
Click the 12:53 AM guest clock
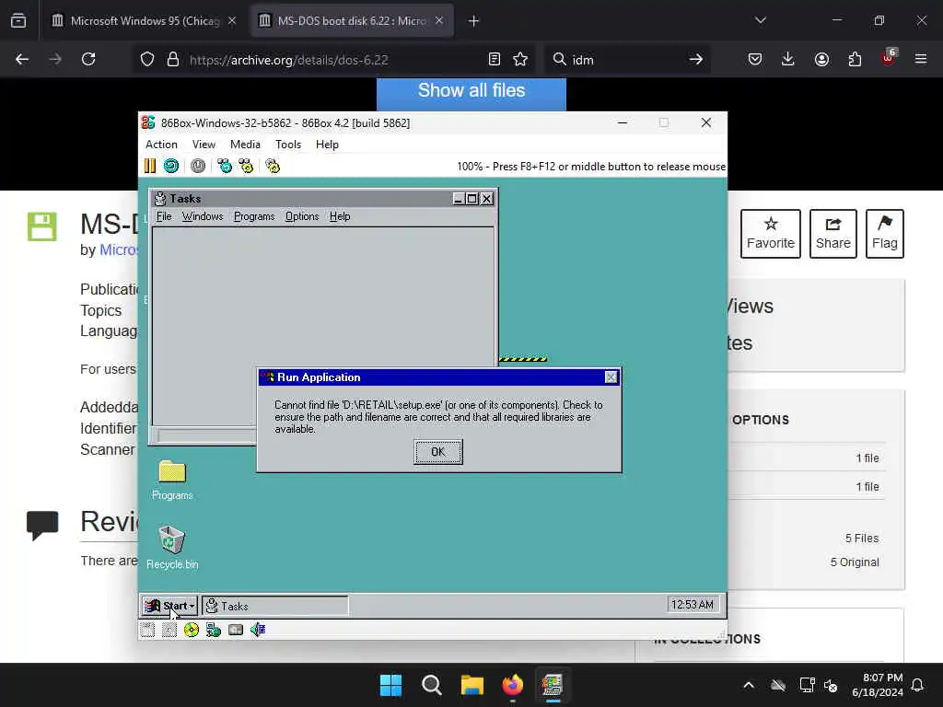(693, 604)
